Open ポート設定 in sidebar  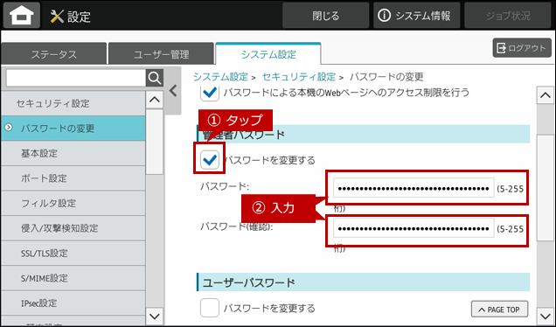point(73,178)
